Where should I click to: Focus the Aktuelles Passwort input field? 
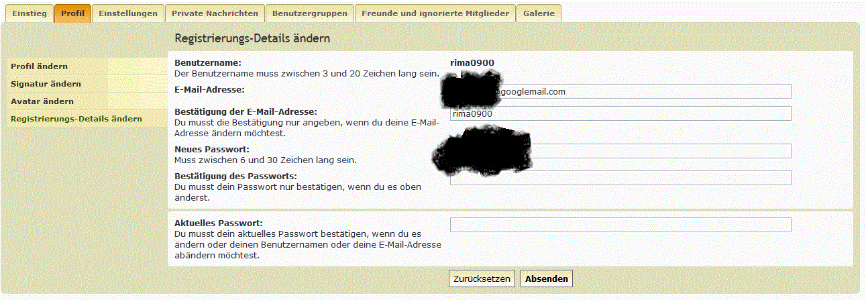point(620,225)
